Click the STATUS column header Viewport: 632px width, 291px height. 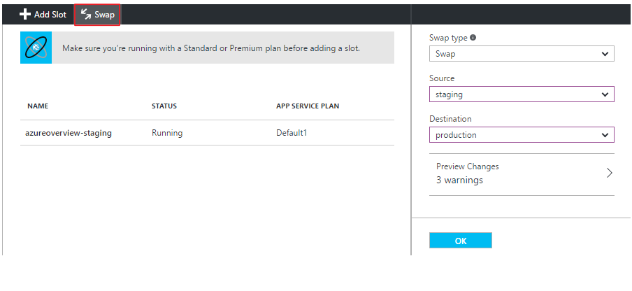[x=164, y=106]
